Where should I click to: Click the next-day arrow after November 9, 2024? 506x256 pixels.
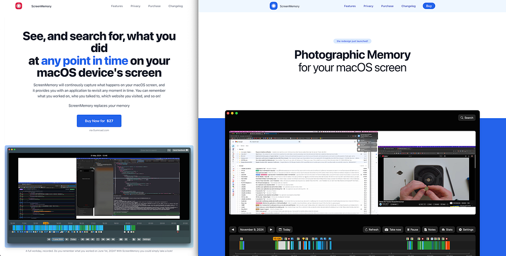(271, 230)
